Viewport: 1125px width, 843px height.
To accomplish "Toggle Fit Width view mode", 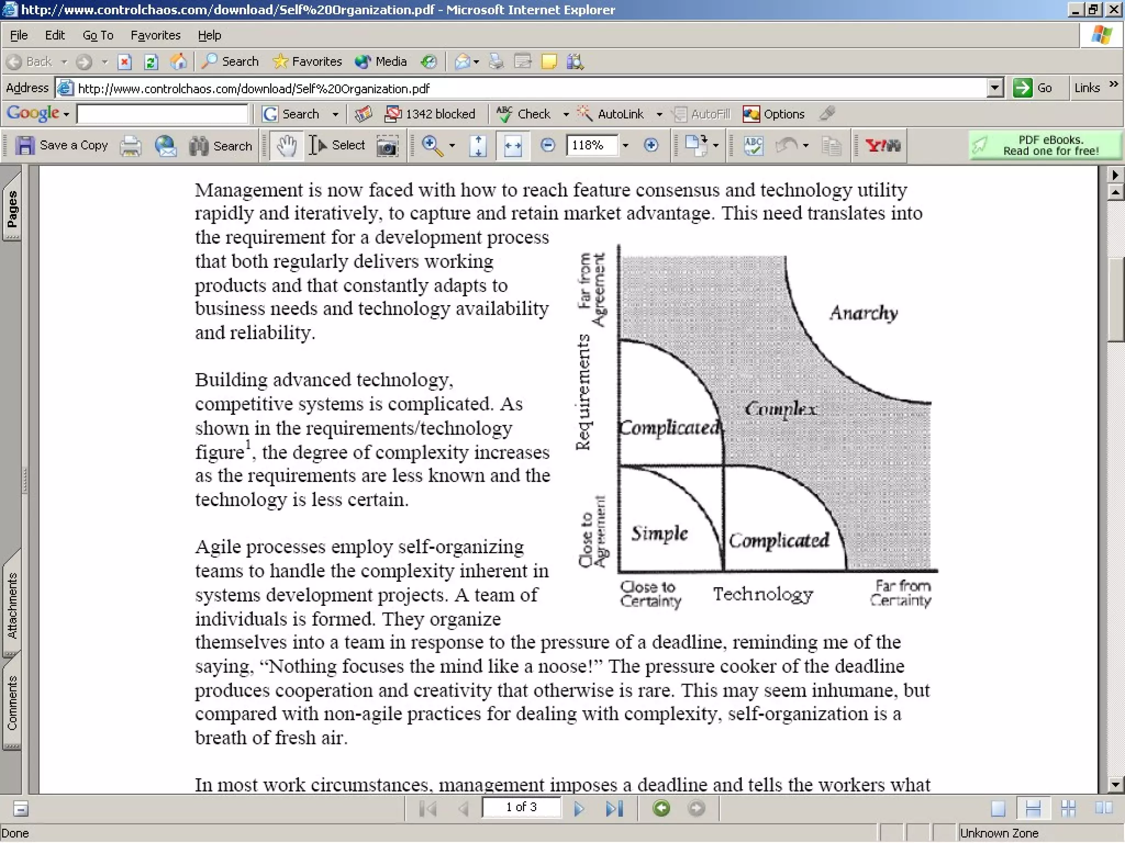I will 513,146.
